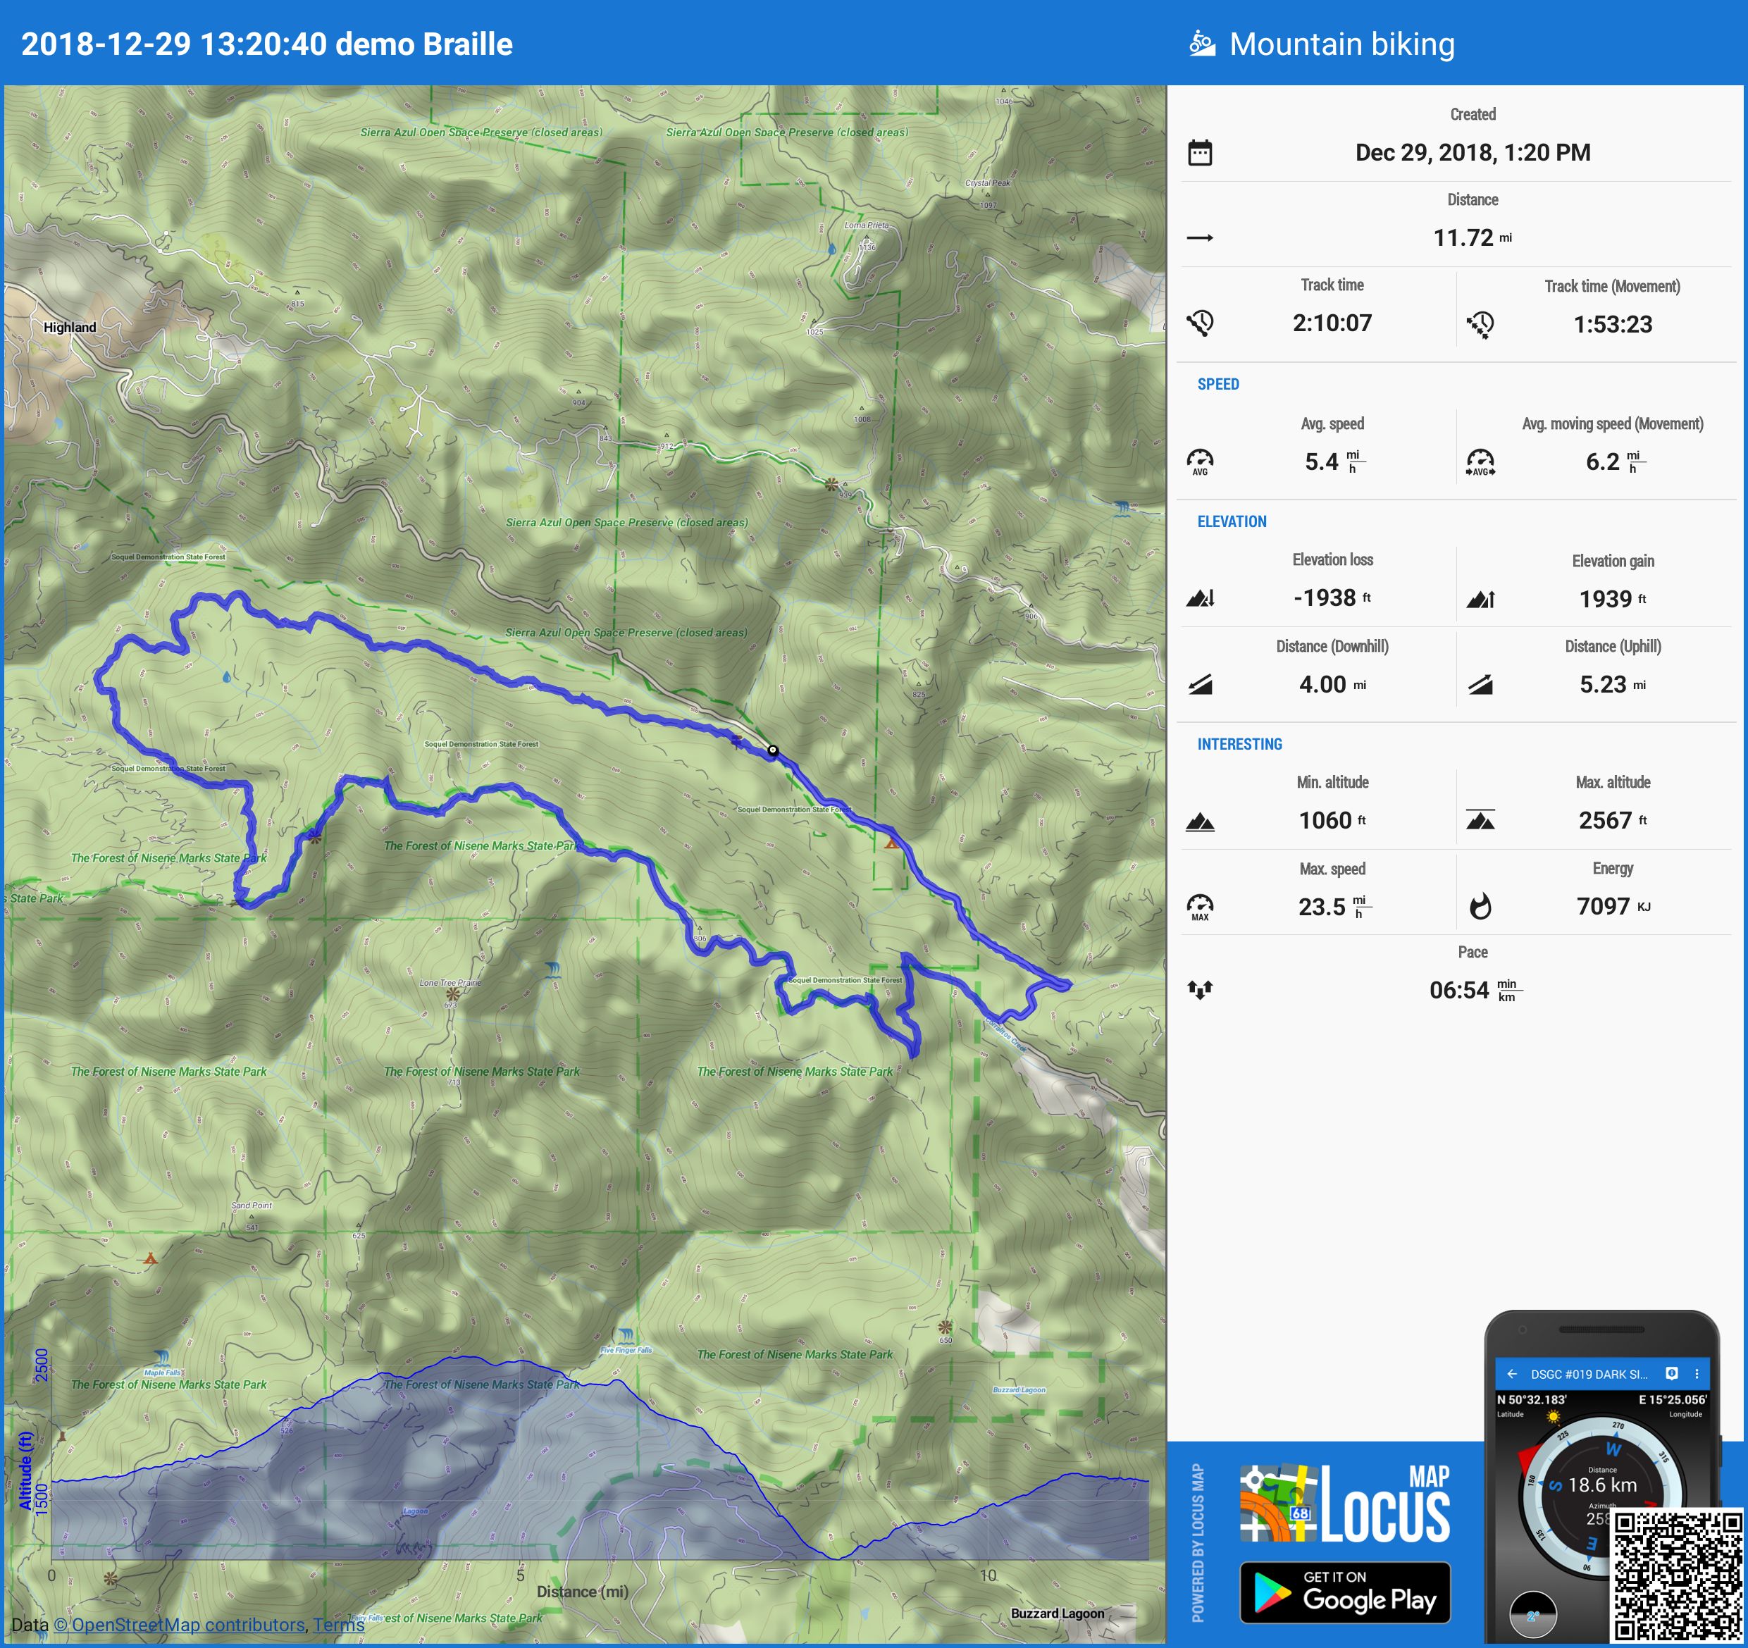Click the track start point marker on map
This screenshot has width=1748, height=1648.
pos(772,750)
